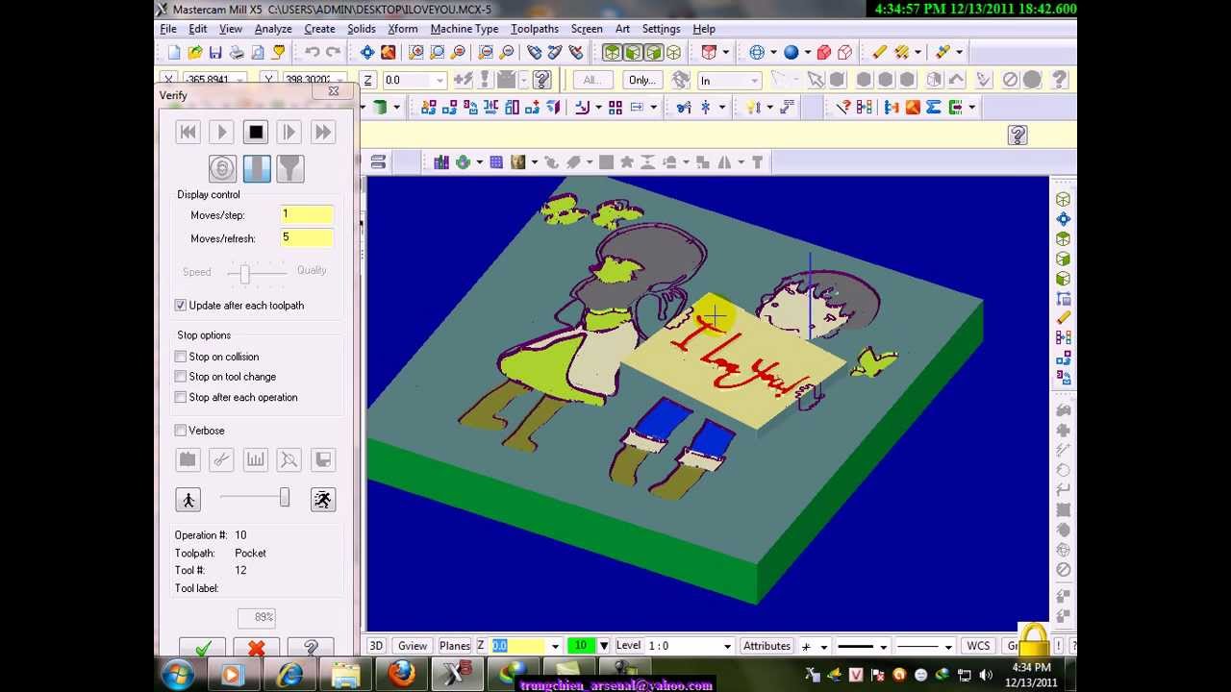1231x692 pixels.
Task: Click the fast speed running-figure icon
Action: pyautogui.click(x=323, y=500)
